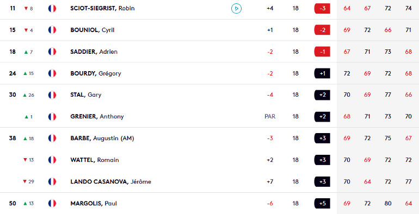This screenshot has height=214, width=419.
Task: Open player SCIOT-SIEGRIST, Robin
Action: click(x=102, y=8)
